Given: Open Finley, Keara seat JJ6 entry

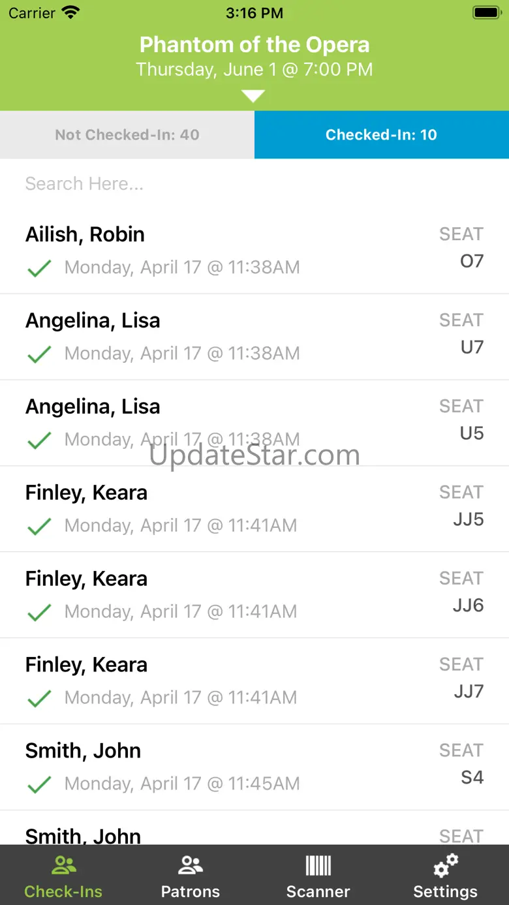Looking at the screenshot, I should pos(254,594).
